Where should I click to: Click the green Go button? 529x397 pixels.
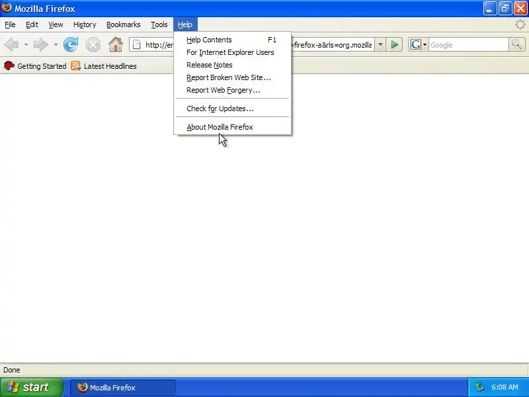coord(394,44)
